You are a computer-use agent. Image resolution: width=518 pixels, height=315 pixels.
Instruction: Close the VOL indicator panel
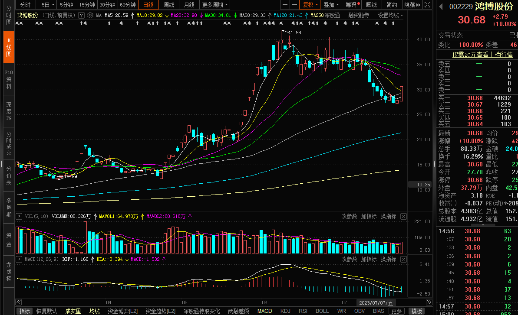tap(403, 217)
